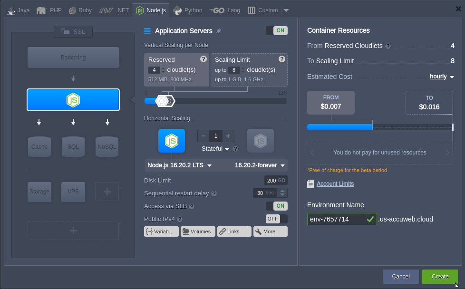Disable Access via SLB toggle
Viewport: 465px width, 289px height.
[276, 206]
